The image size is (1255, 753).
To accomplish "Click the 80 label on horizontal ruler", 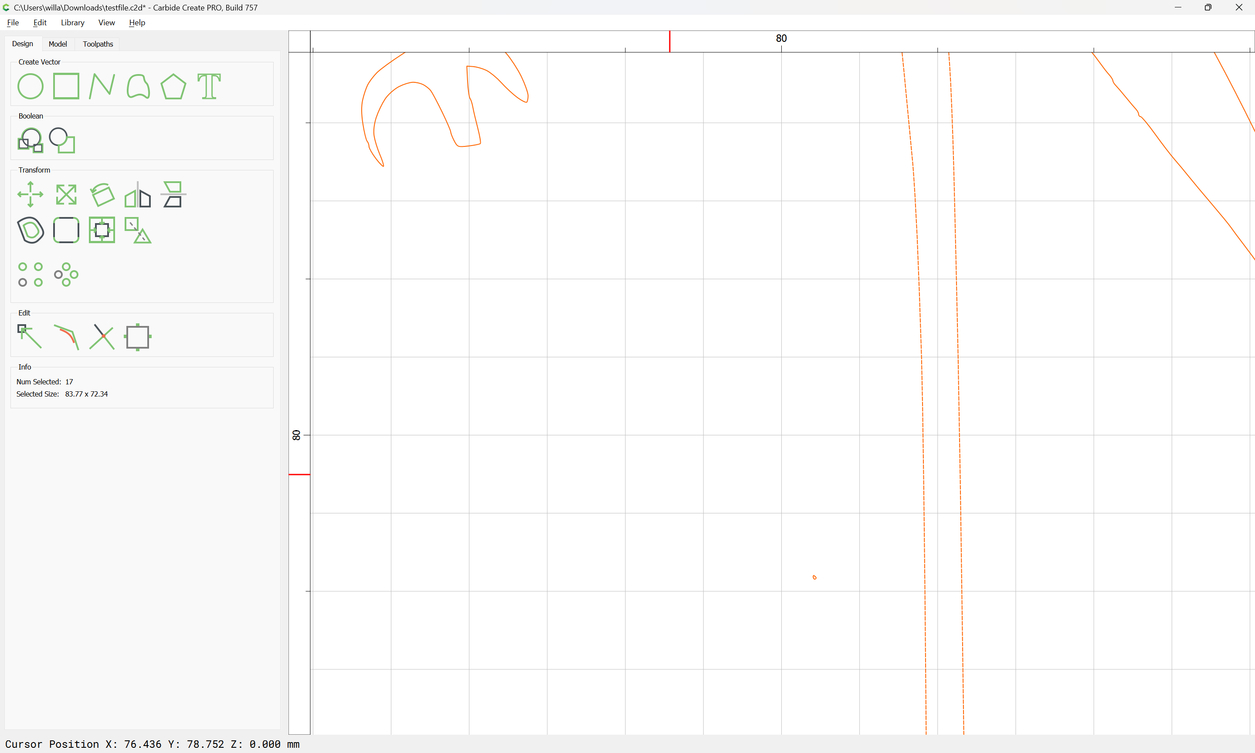I will (x=781, y=38).
